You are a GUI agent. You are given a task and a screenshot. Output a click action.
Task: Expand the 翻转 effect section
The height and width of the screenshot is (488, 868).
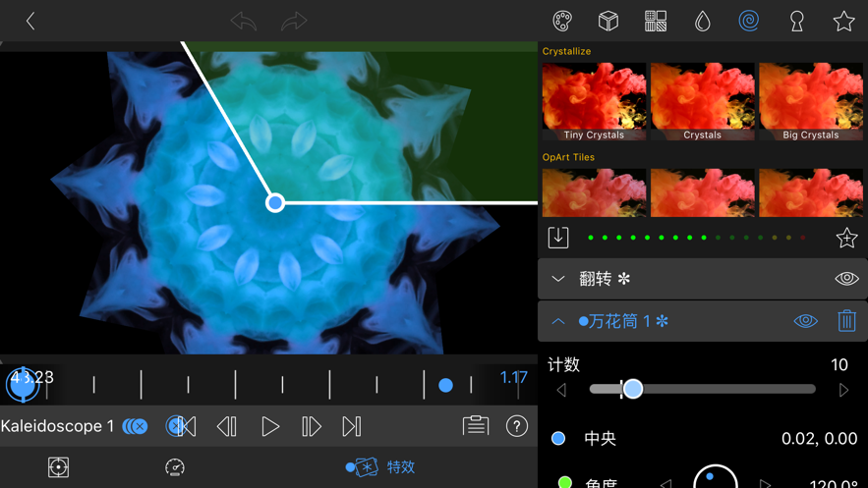(558, 279)
